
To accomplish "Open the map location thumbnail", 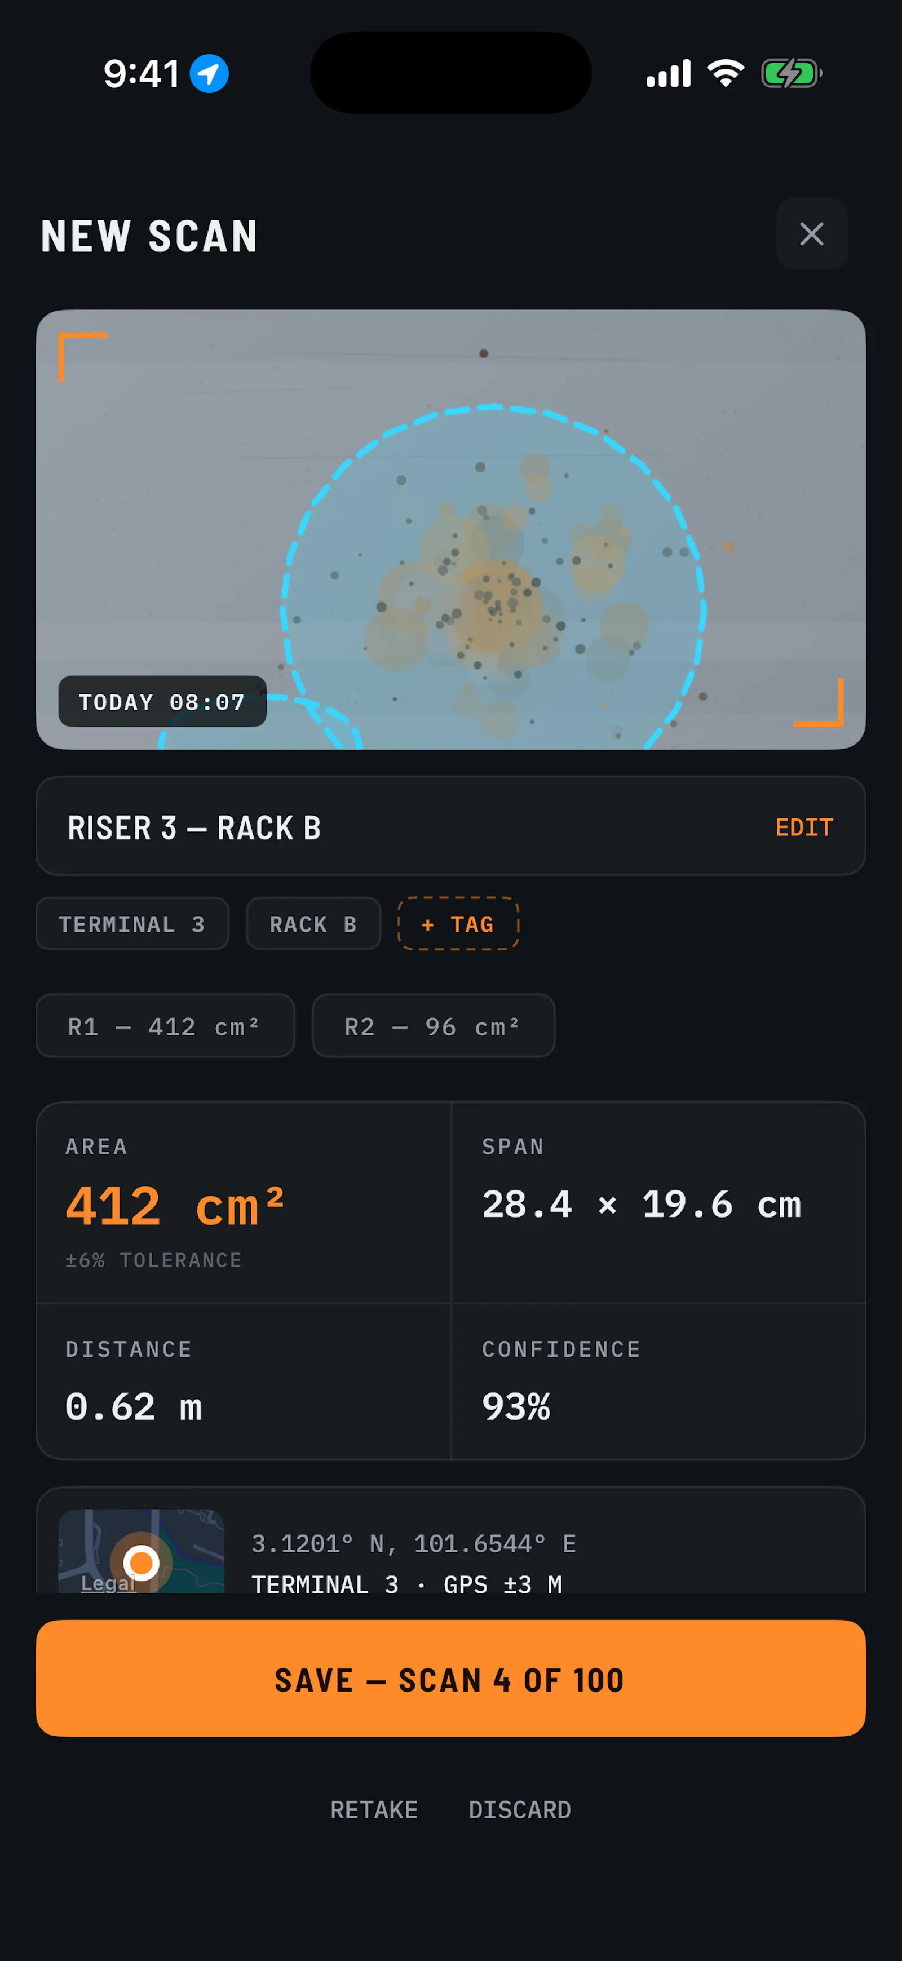I will pos(142,1551).
